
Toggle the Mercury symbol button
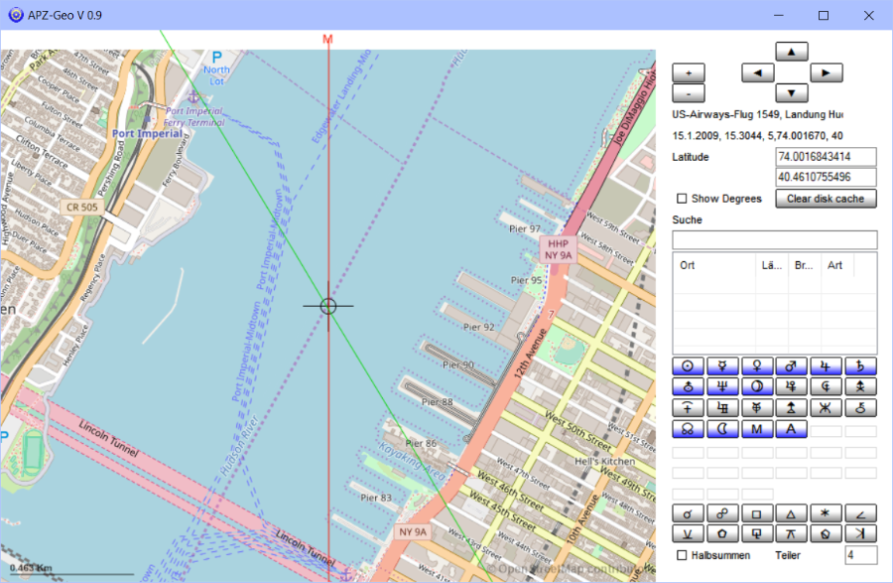[722, 366]
